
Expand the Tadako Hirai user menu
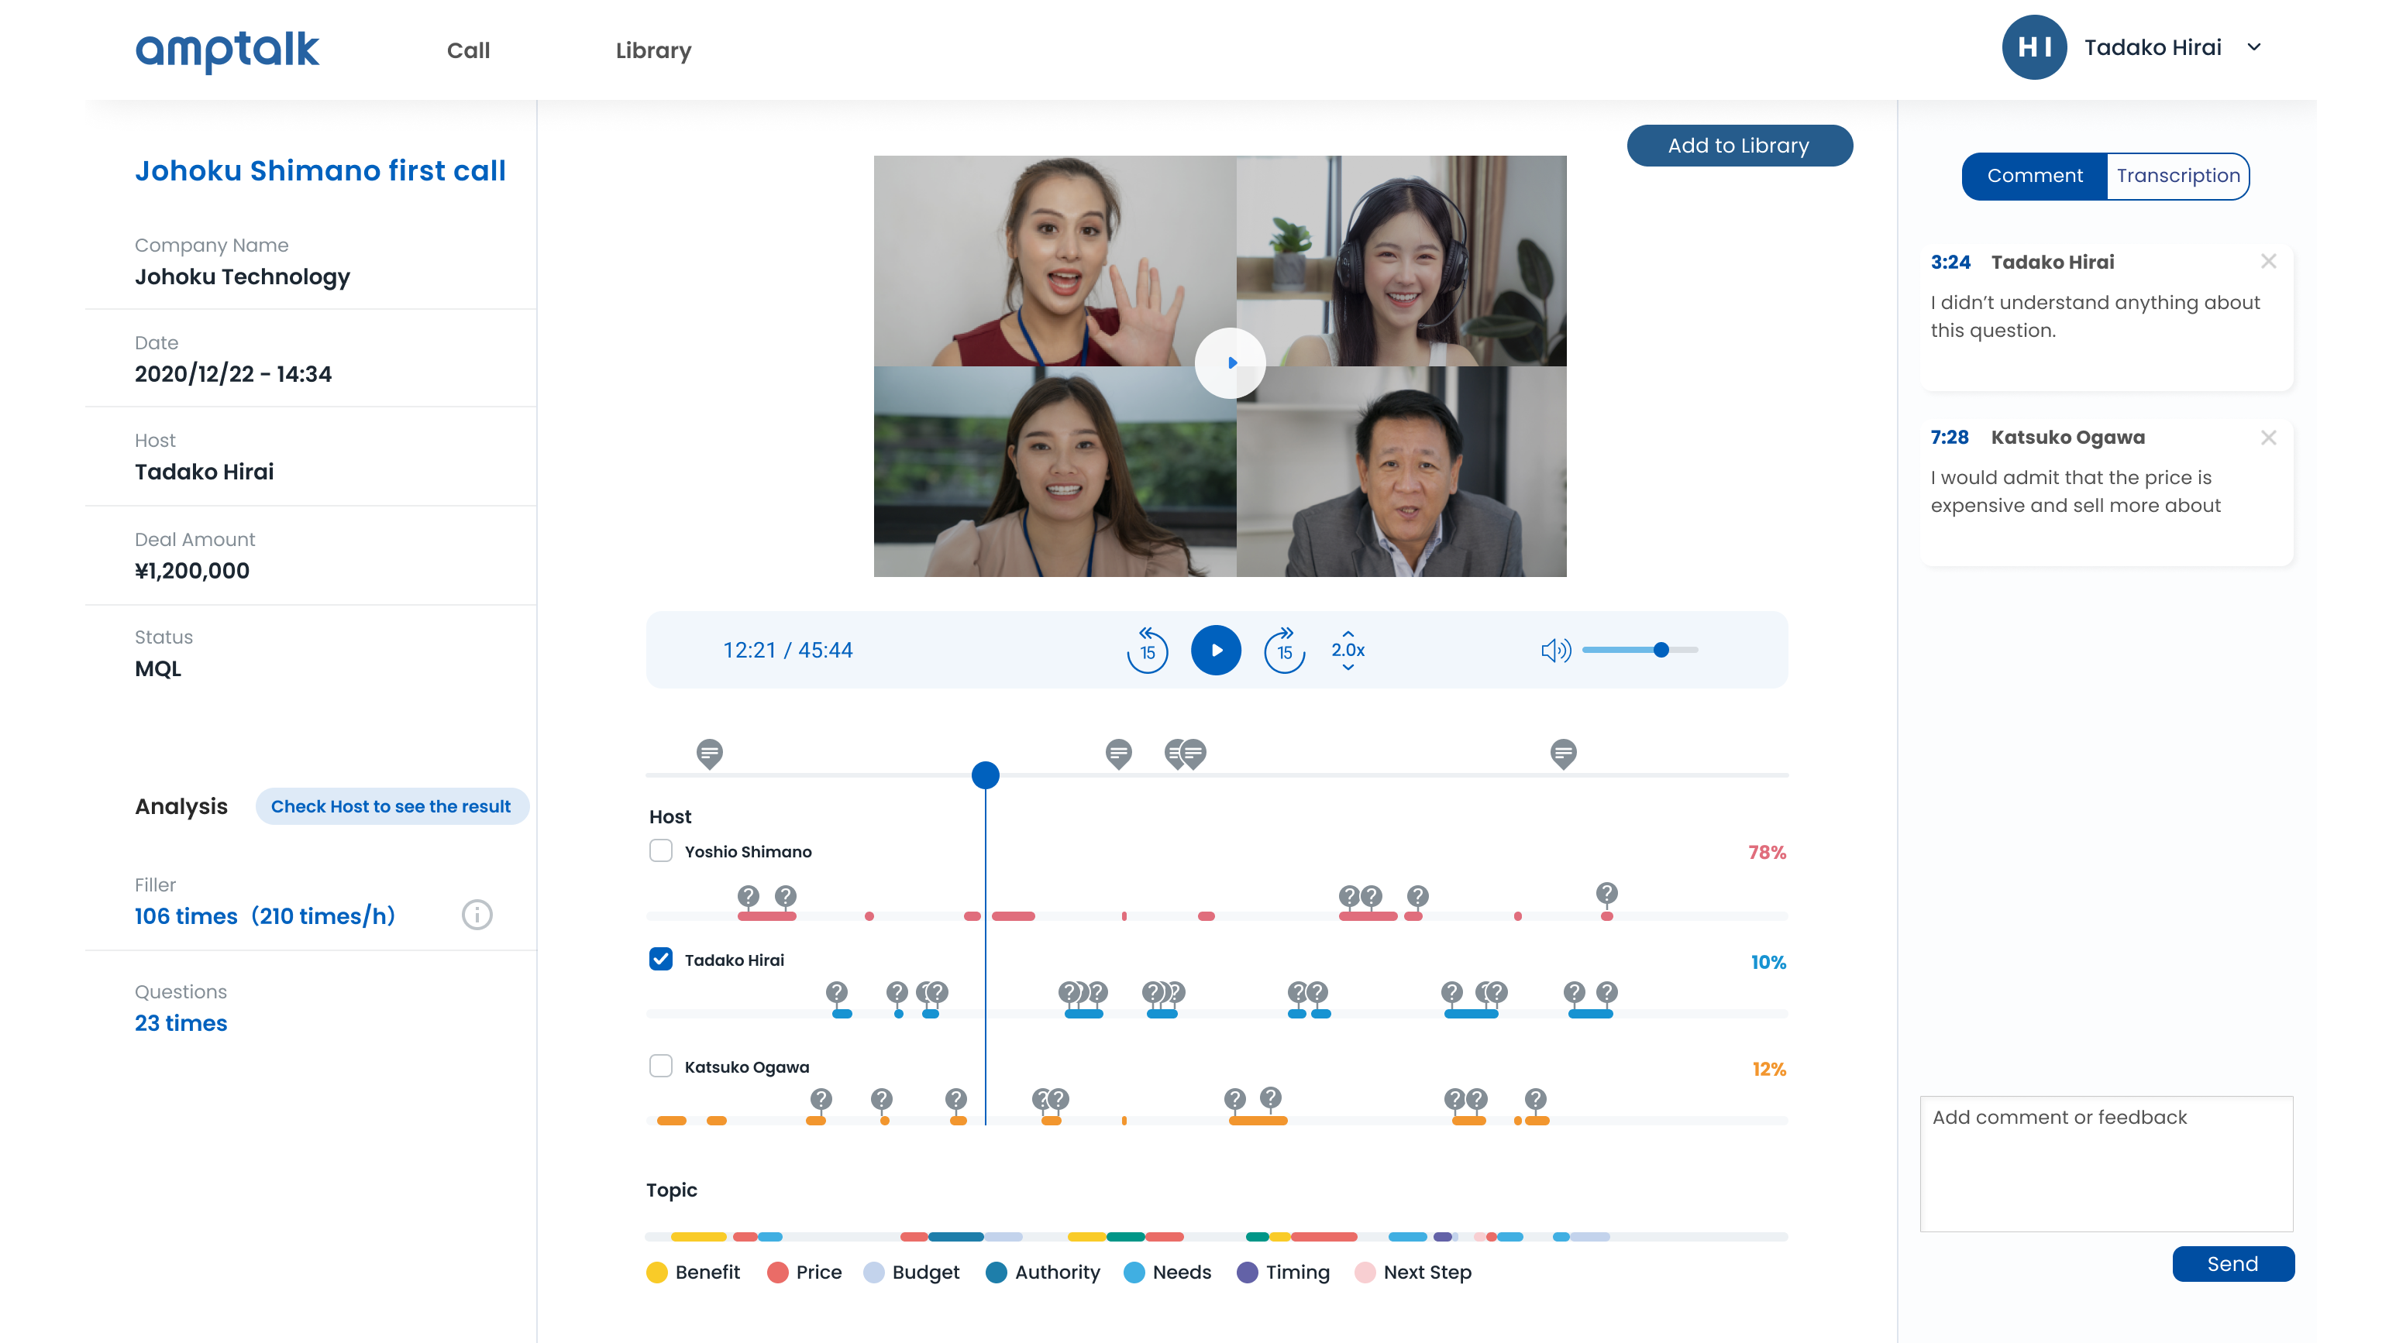coord(2254,47)
